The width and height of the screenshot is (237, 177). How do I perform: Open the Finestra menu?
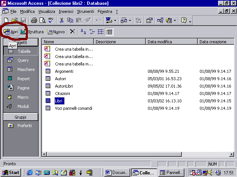click(105, 11)
